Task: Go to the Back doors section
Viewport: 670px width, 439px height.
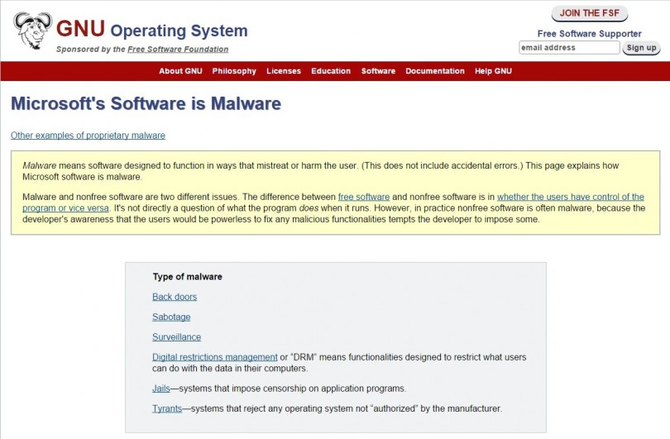Action: 175,297
